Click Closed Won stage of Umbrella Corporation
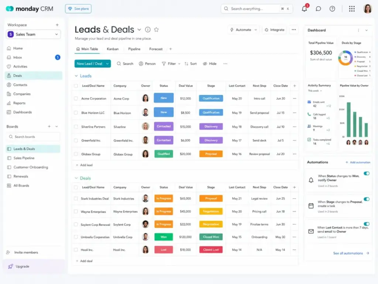The height and width of the screenshot is (284, 378). click(211, 237)
